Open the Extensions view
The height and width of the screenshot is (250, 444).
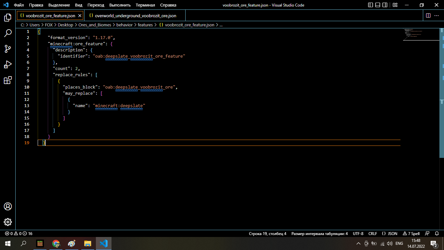tap(8, 80)
